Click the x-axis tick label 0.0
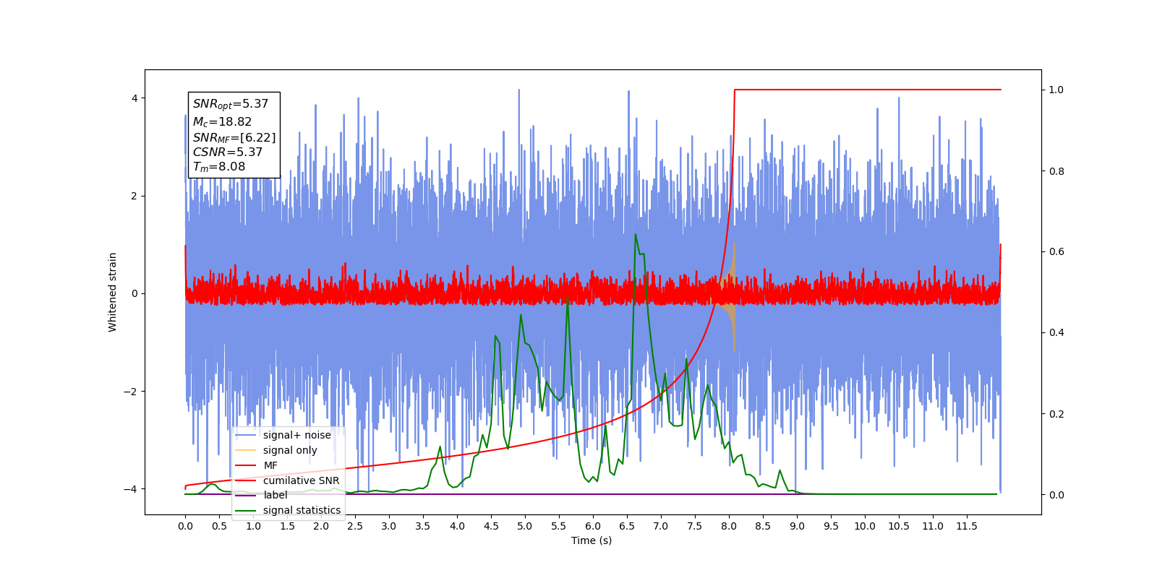Image resolution: width=1157 pixels, height=578 pixels. pyautogui.click(x=185, y=526)
